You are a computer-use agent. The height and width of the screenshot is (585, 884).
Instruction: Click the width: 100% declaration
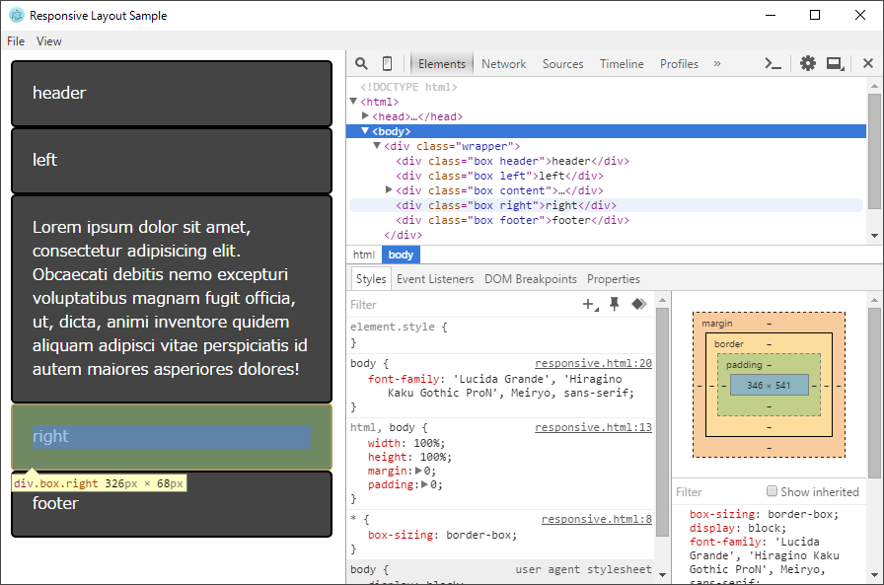click(406, 443)
